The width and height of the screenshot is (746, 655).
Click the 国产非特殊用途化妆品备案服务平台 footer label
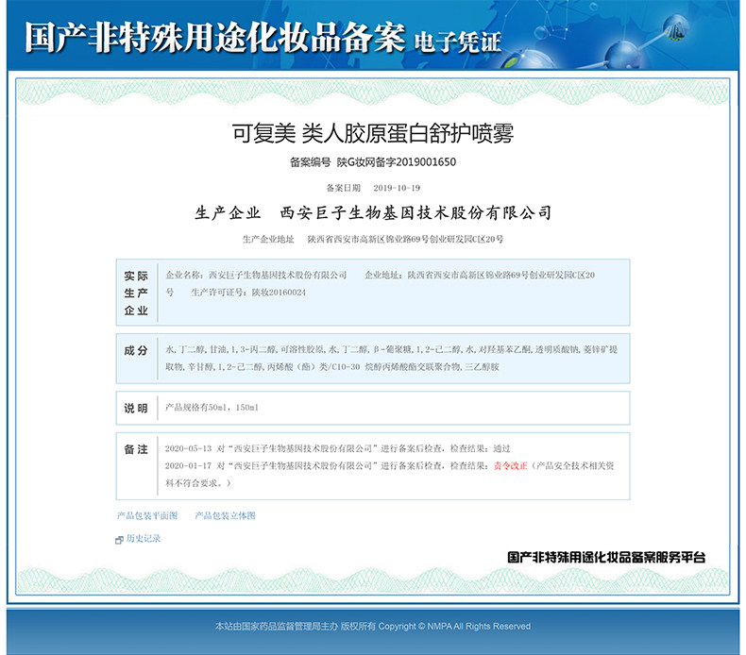coord(606,558)
